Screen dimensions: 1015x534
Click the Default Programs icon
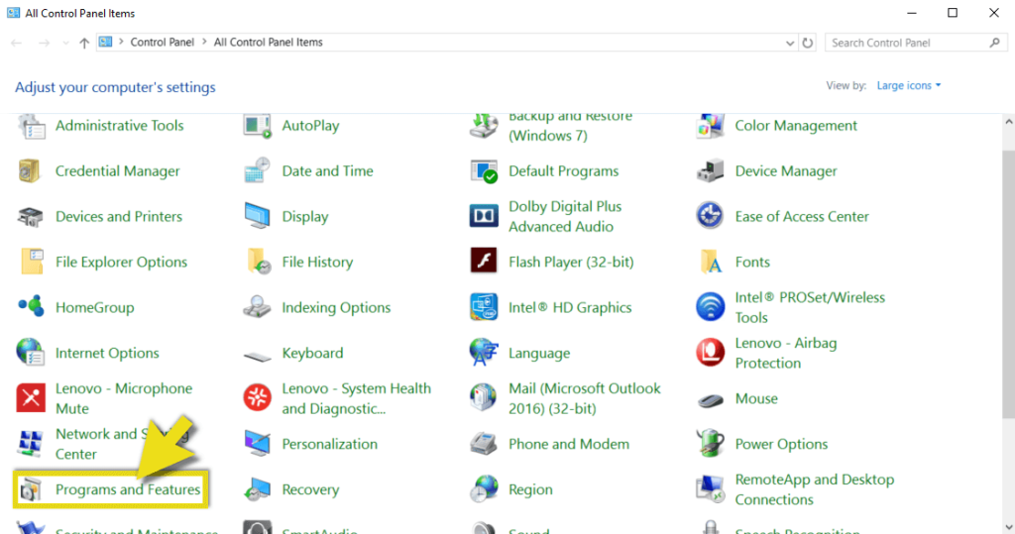(x=484, y=170)
